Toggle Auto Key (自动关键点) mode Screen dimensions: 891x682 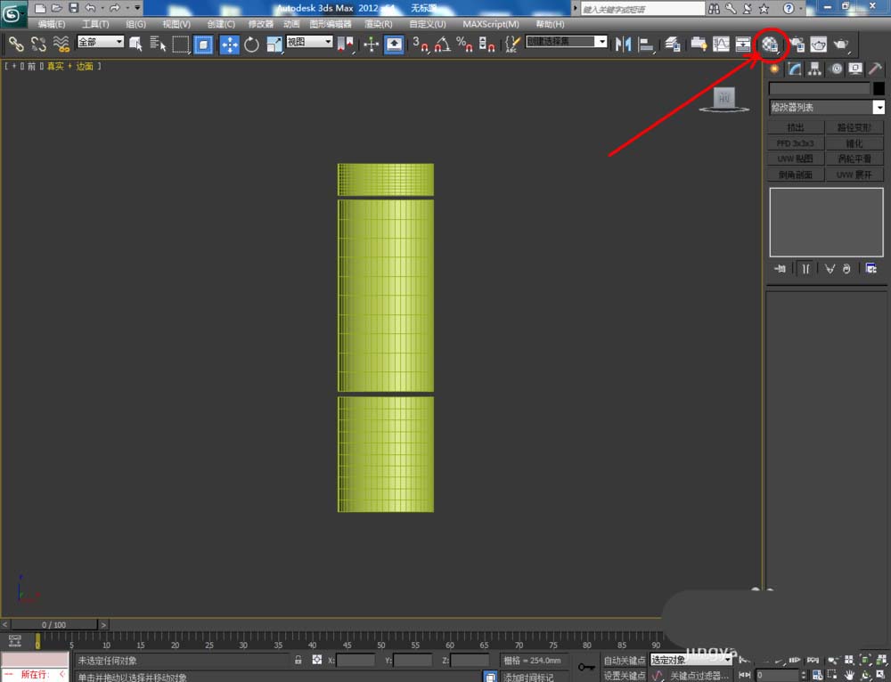pos(625,660)
